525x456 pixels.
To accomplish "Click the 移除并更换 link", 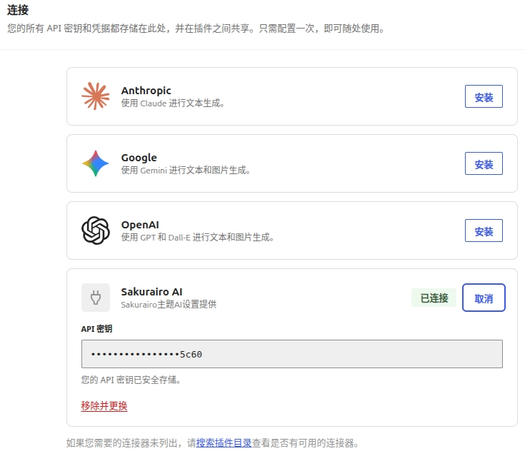I will [104, 406].
